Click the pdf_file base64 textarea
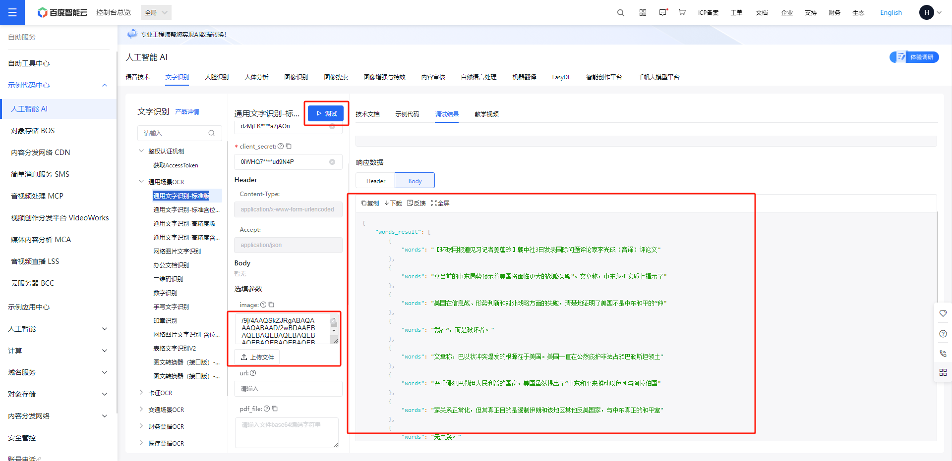This screenshot has height=461, width=952. click(287, 433)
